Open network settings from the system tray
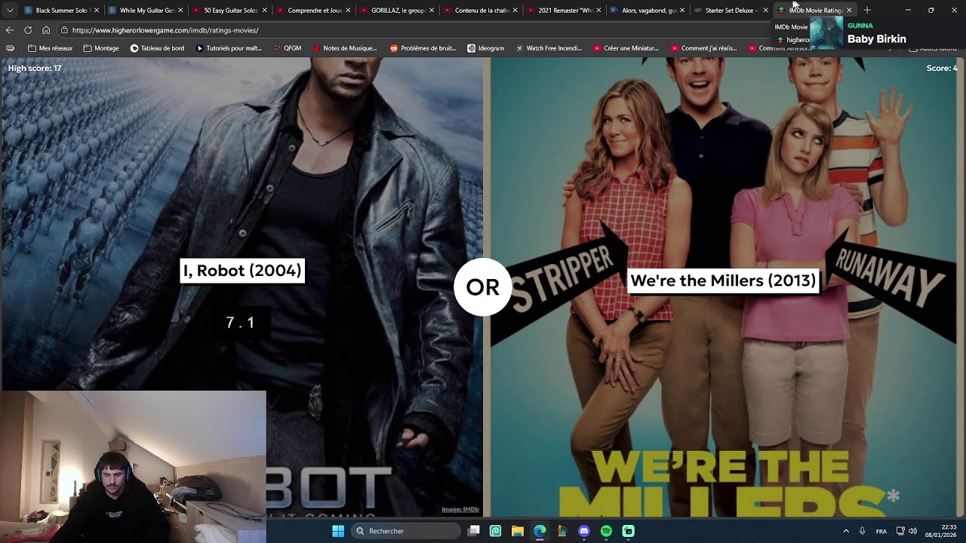Screen dimensions: 966x543 click(x=900, y=531)
